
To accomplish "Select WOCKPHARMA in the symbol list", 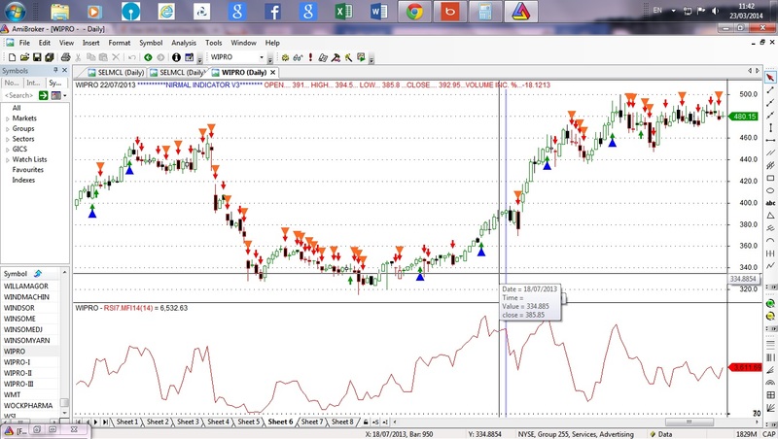I will [x=28, y=405].
